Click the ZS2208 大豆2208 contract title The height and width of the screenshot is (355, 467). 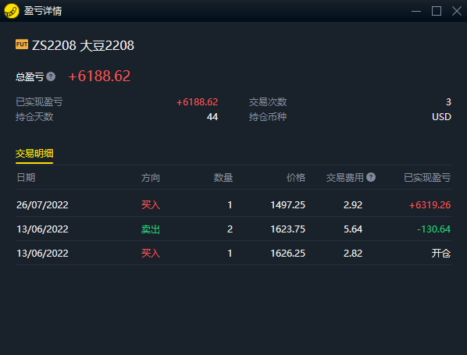[x=83, y=45]
